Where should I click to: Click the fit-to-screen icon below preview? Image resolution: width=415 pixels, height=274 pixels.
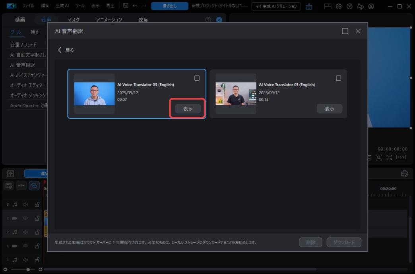coord(389,157)
